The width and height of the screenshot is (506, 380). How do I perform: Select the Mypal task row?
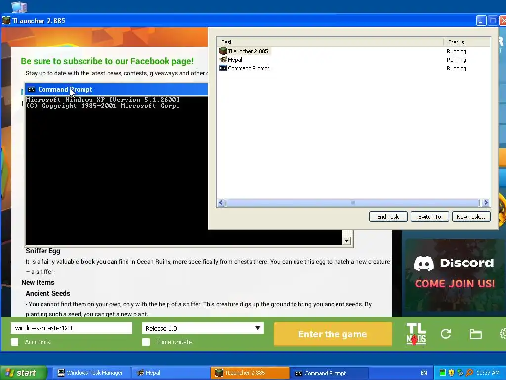pos(354,60)
